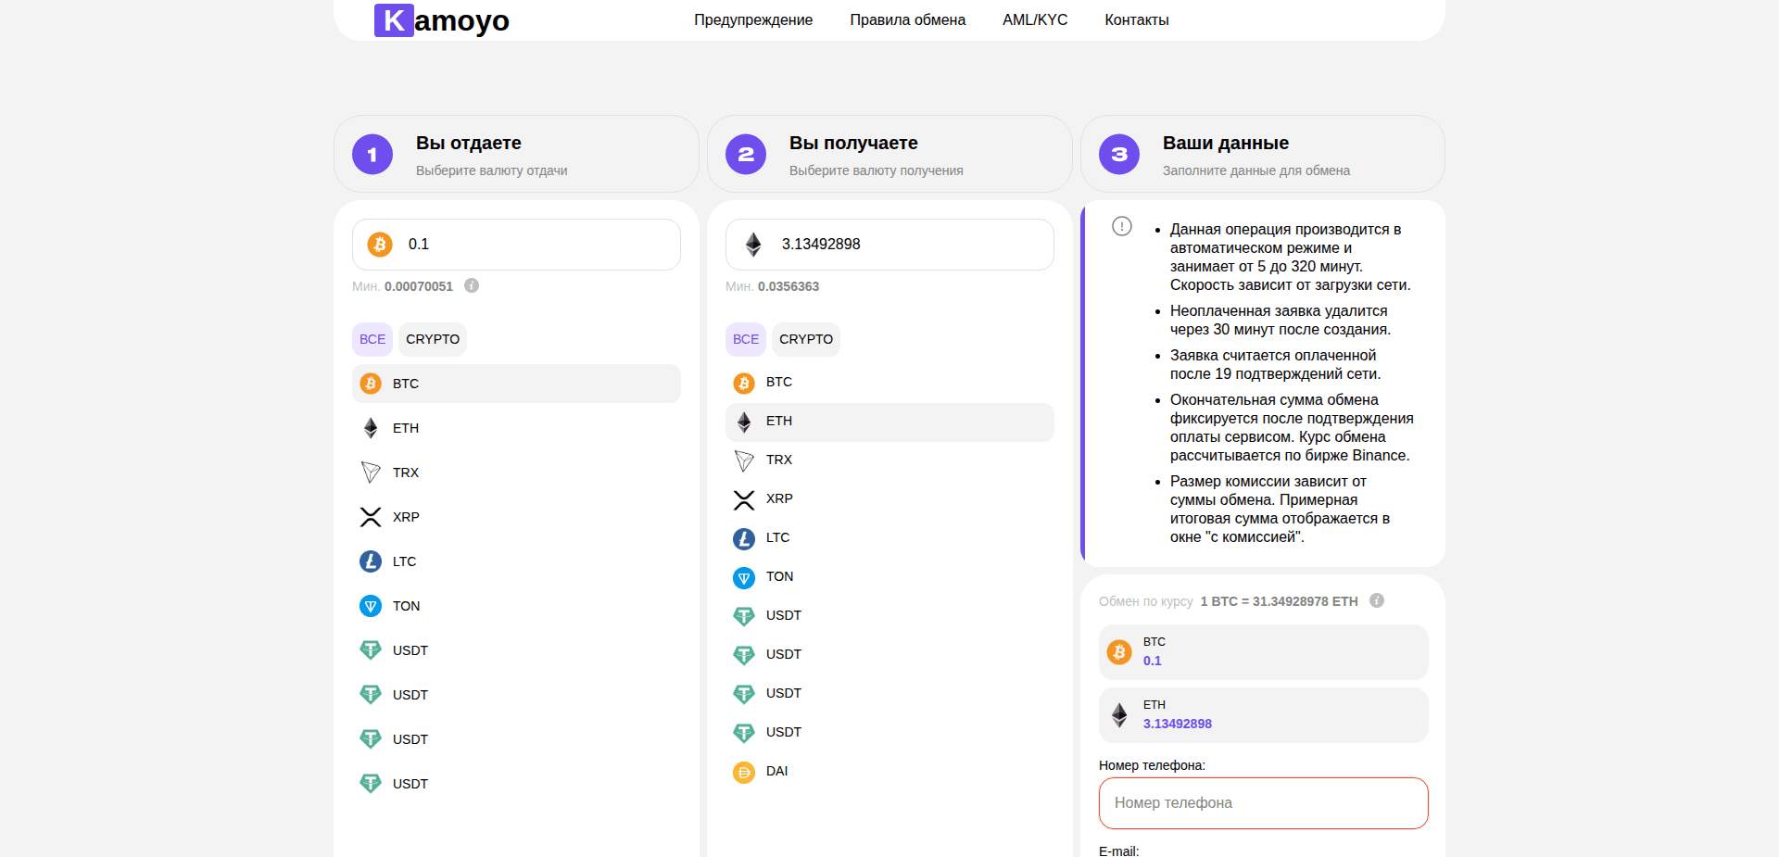Select the TRX icon under 'Вы отдаете'

[371, 473]
